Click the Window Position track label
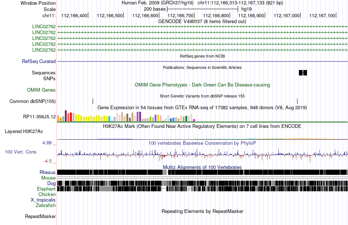This screenshot has width=348, height=225. tap(38, 3)
